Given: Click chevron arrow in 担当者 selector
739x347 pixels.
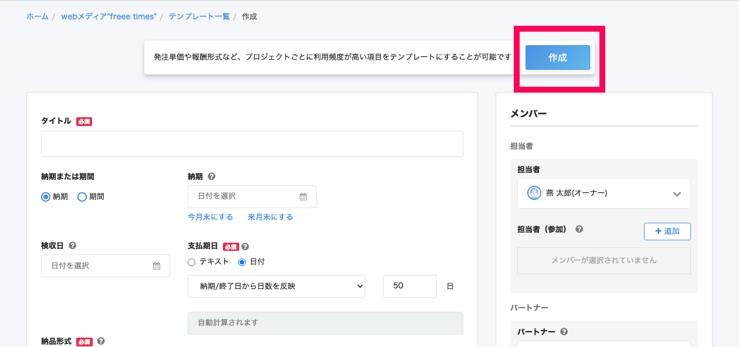Looking at the screenshot, I should coord(677,194).
